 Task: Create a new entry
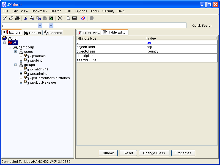click(x=68, y=18)
